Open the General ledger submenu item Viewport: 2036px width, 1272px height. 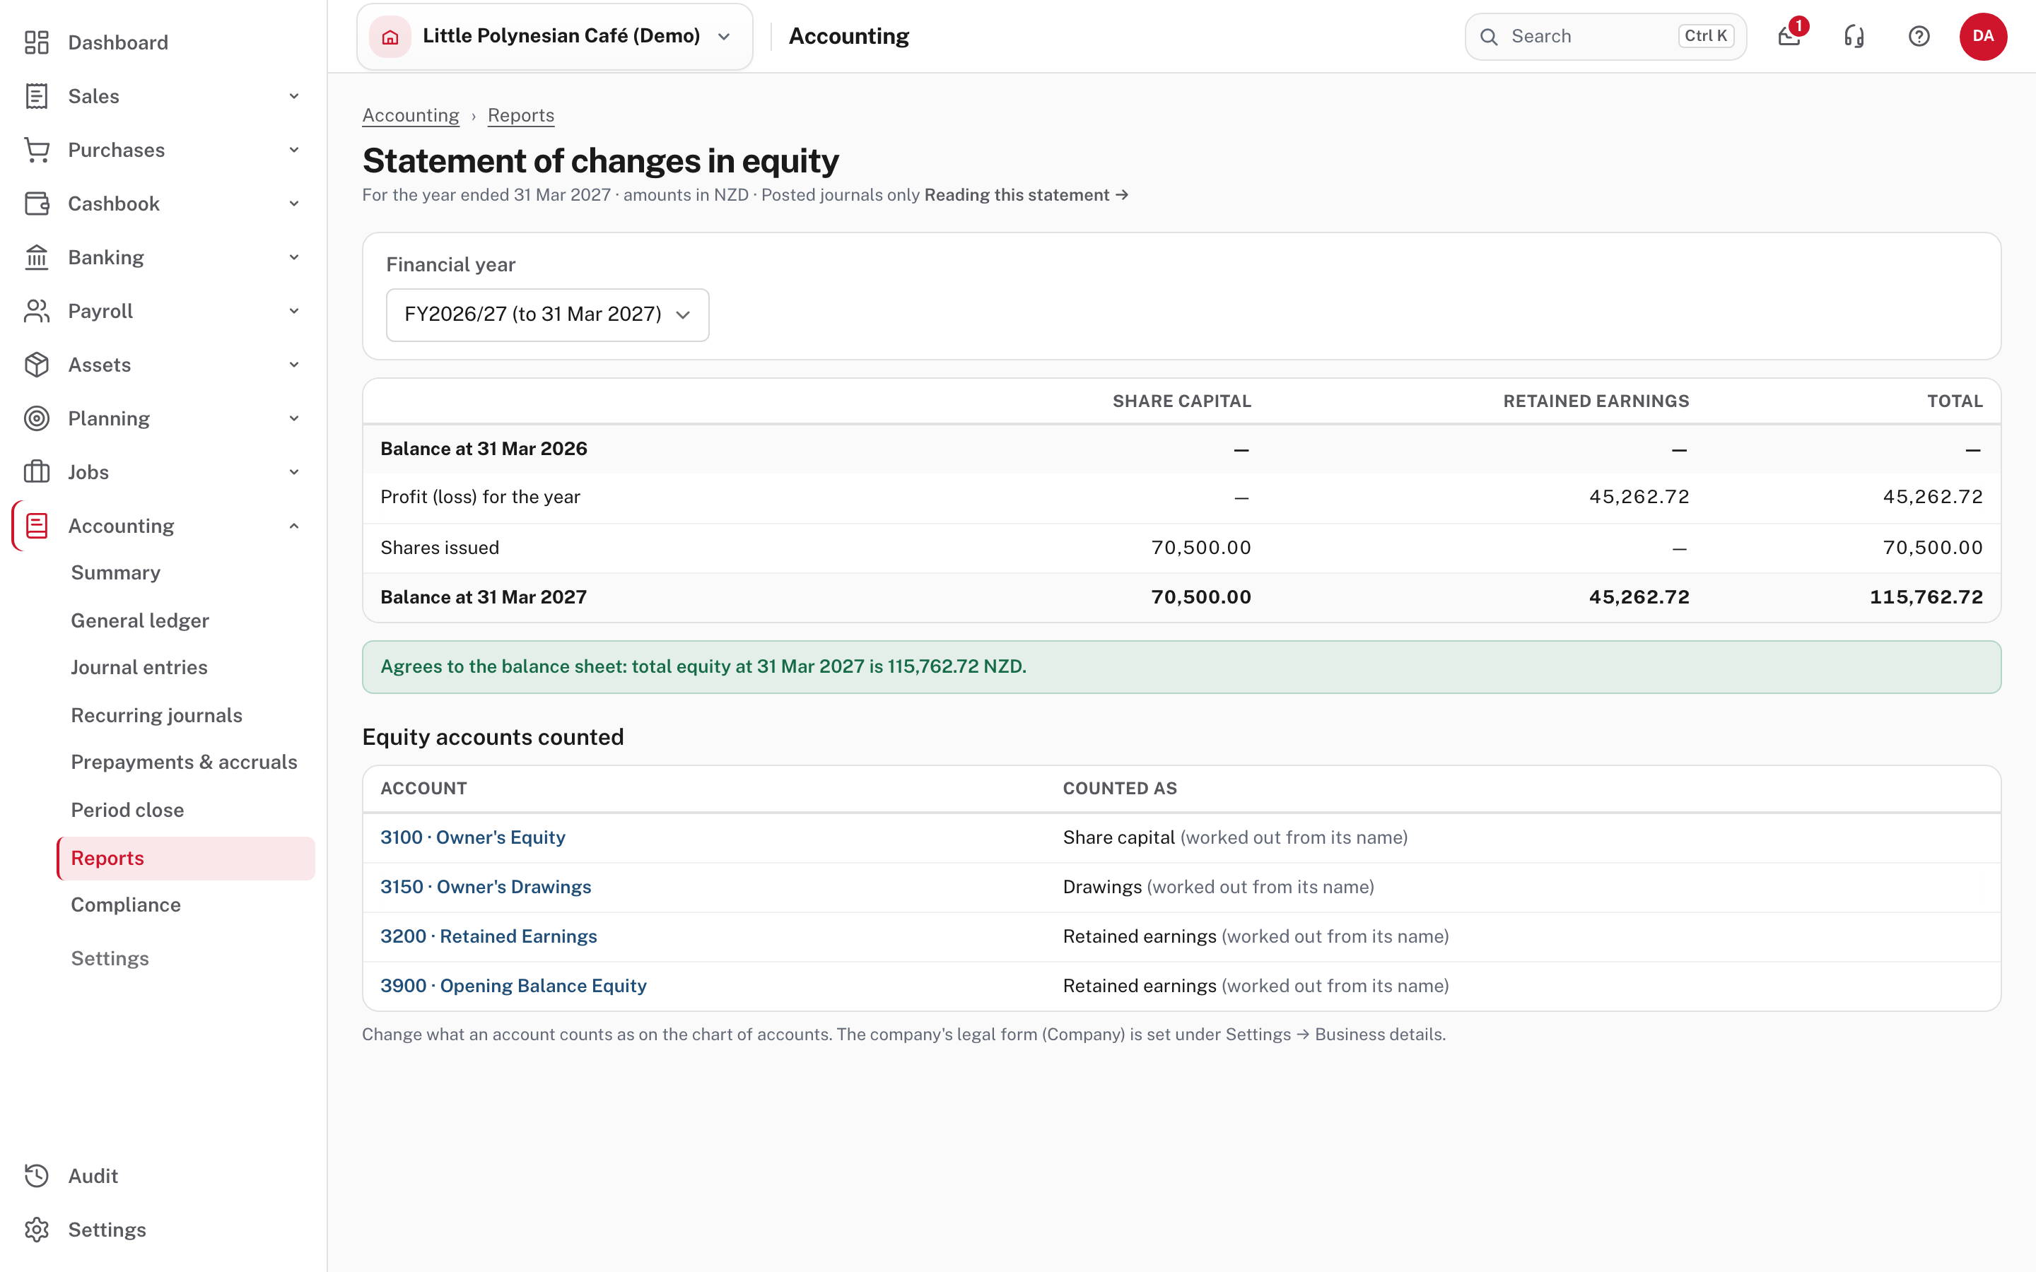140,621
